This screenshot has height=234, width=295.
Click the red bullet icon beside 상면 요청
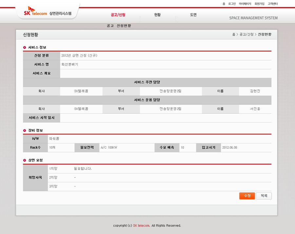(25, 160)
